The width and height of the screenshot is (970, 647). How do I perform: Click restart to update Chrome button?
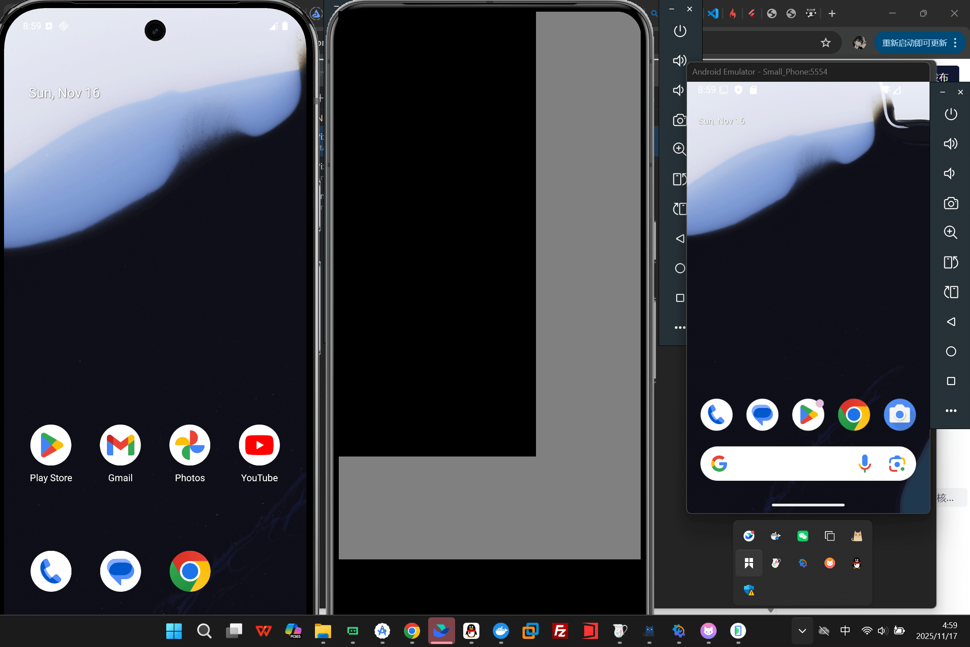(914, 43)
